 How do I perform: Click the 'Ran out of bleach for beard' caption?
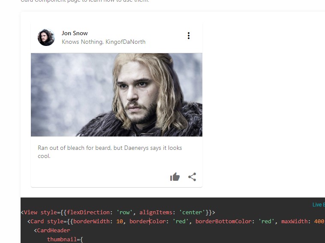pos(110,152)
